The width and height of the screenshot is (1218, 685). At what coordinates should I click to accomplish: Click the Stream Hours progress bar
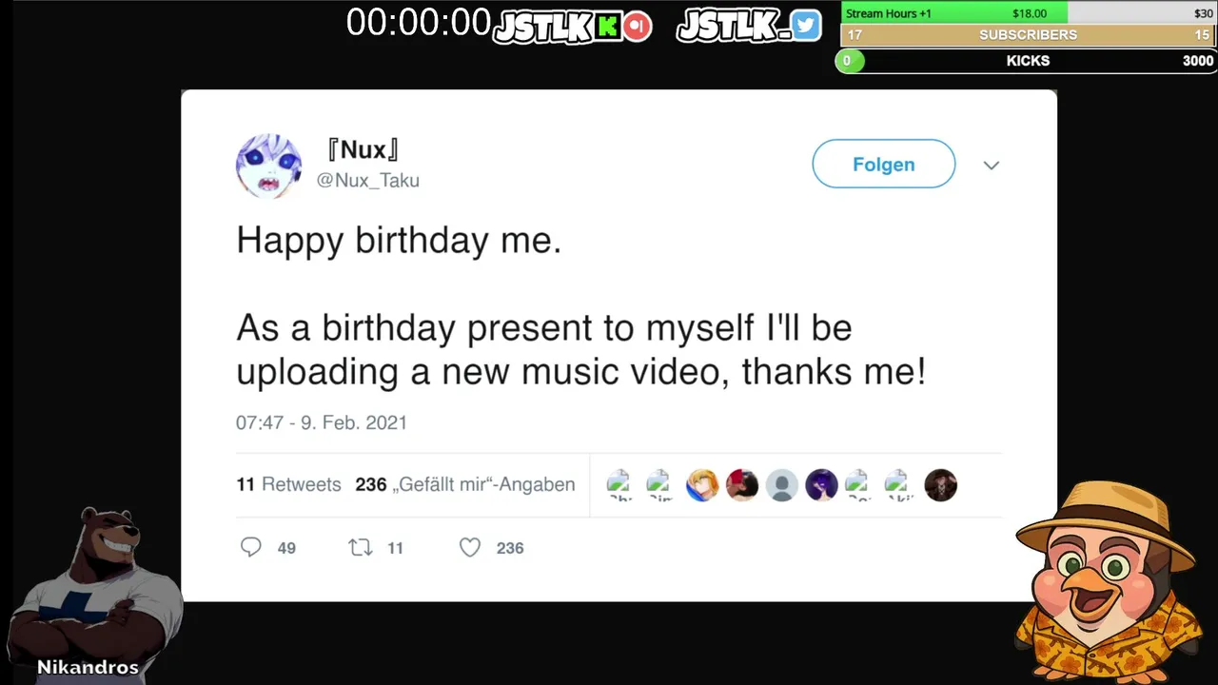click(1029, 13)
